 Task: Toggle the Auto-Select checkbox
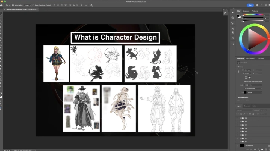(x=13, y=5)
